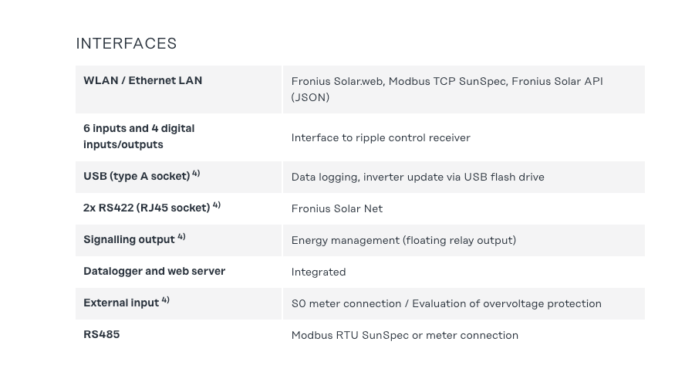Click the Datalogger and web server label
Viewport: 675px width, 372px height.
[x=154, y=271]
